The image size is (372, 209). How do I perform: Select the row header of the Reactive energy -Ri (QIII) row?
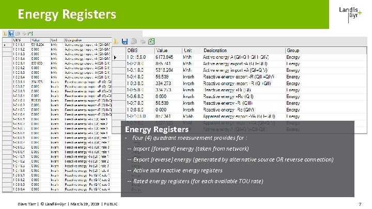click(119, 103)
